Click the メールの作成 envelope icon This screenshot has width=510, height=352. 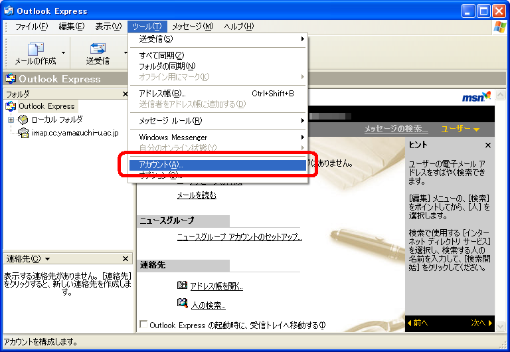(x=35, y=48)
